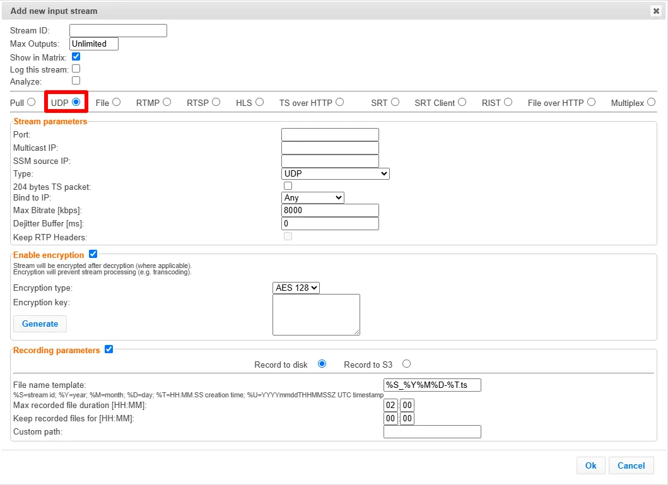Switch input type to RTSP
The width and height of the screenshot is (668, 485).
click(216, 102)
